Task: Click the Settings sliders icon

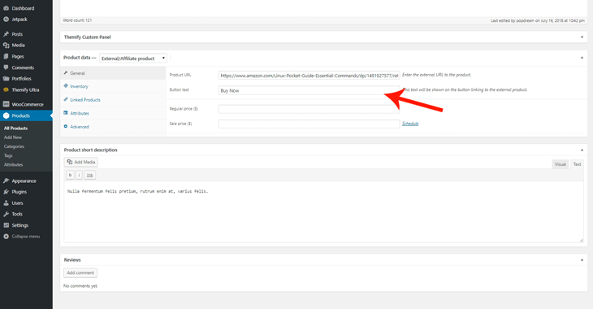Action: pyautogui.click(x=6, y=225)
